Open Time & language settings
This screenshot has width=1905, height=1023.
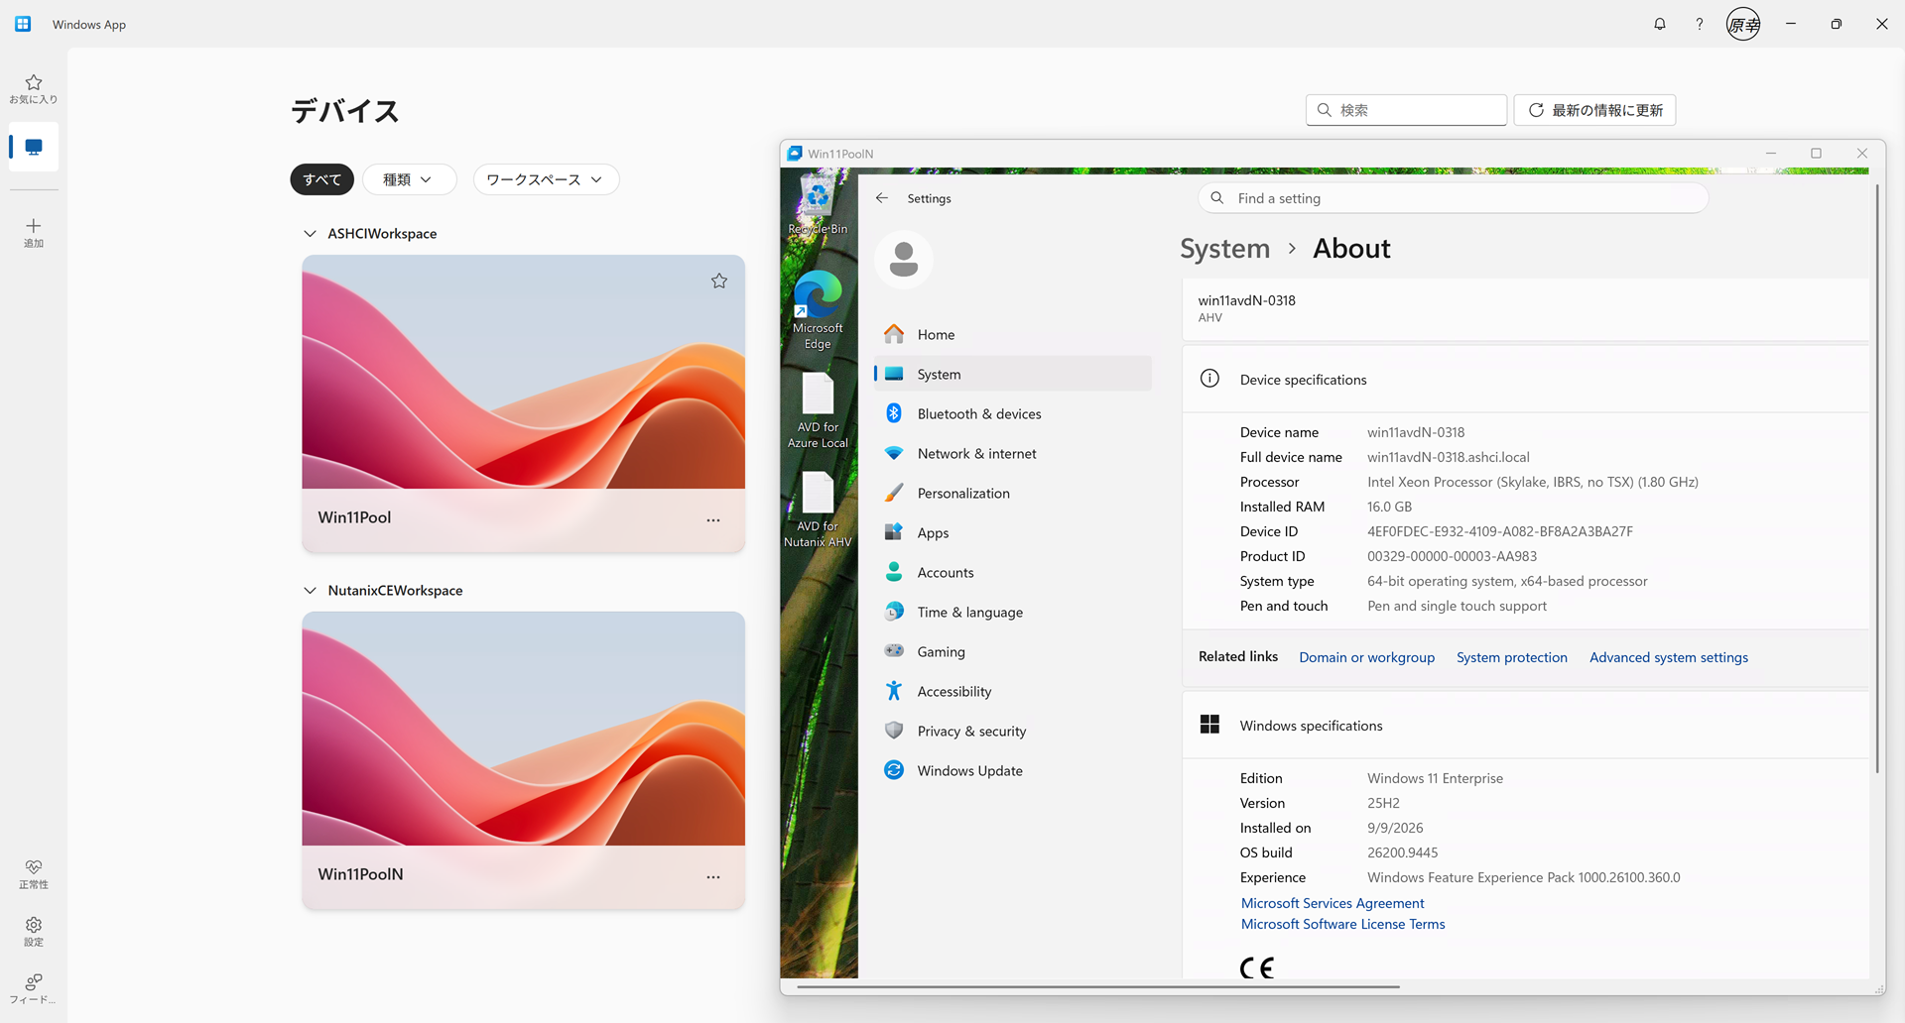pyautogui.click(x=1012, y=613)
